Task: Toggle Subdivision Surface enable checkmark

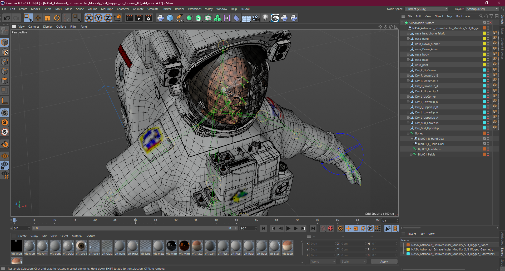Action: [x=491, y=23]
